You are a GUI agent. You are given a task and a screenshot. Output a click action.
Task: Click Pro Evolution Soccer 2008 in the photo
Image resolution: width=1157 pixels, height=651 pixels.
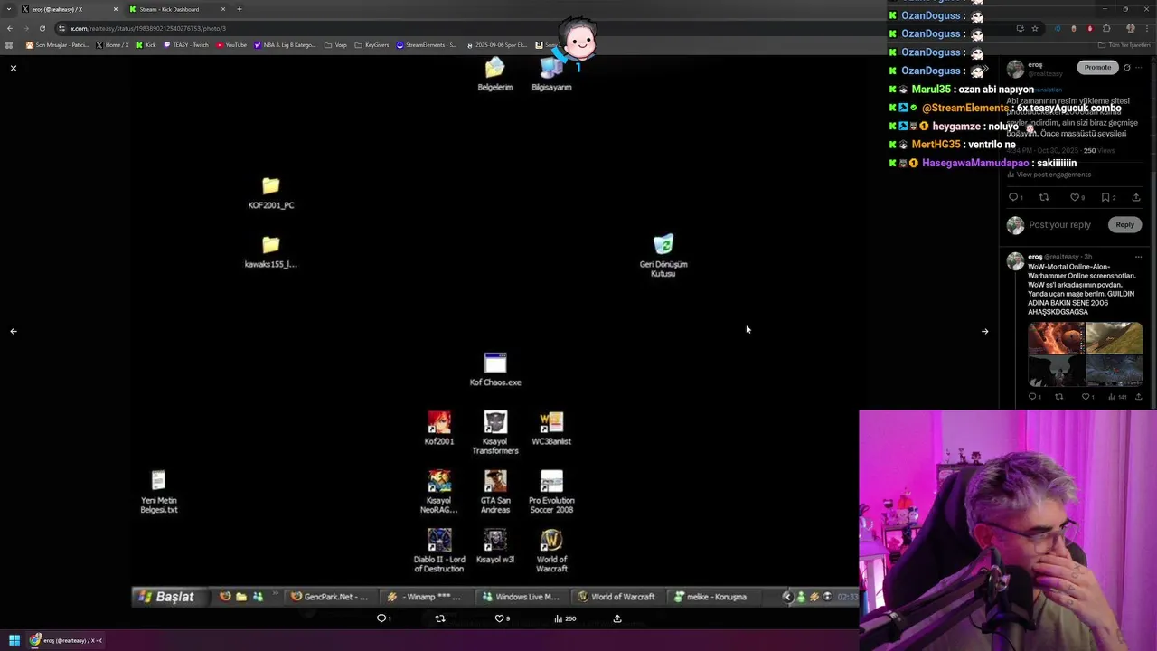551,492
